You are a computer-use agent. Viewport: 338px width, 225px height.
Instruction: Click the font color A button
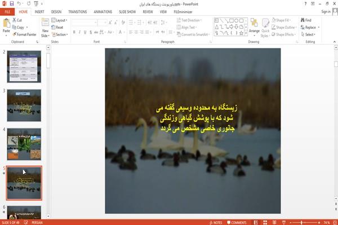[120, 32]
